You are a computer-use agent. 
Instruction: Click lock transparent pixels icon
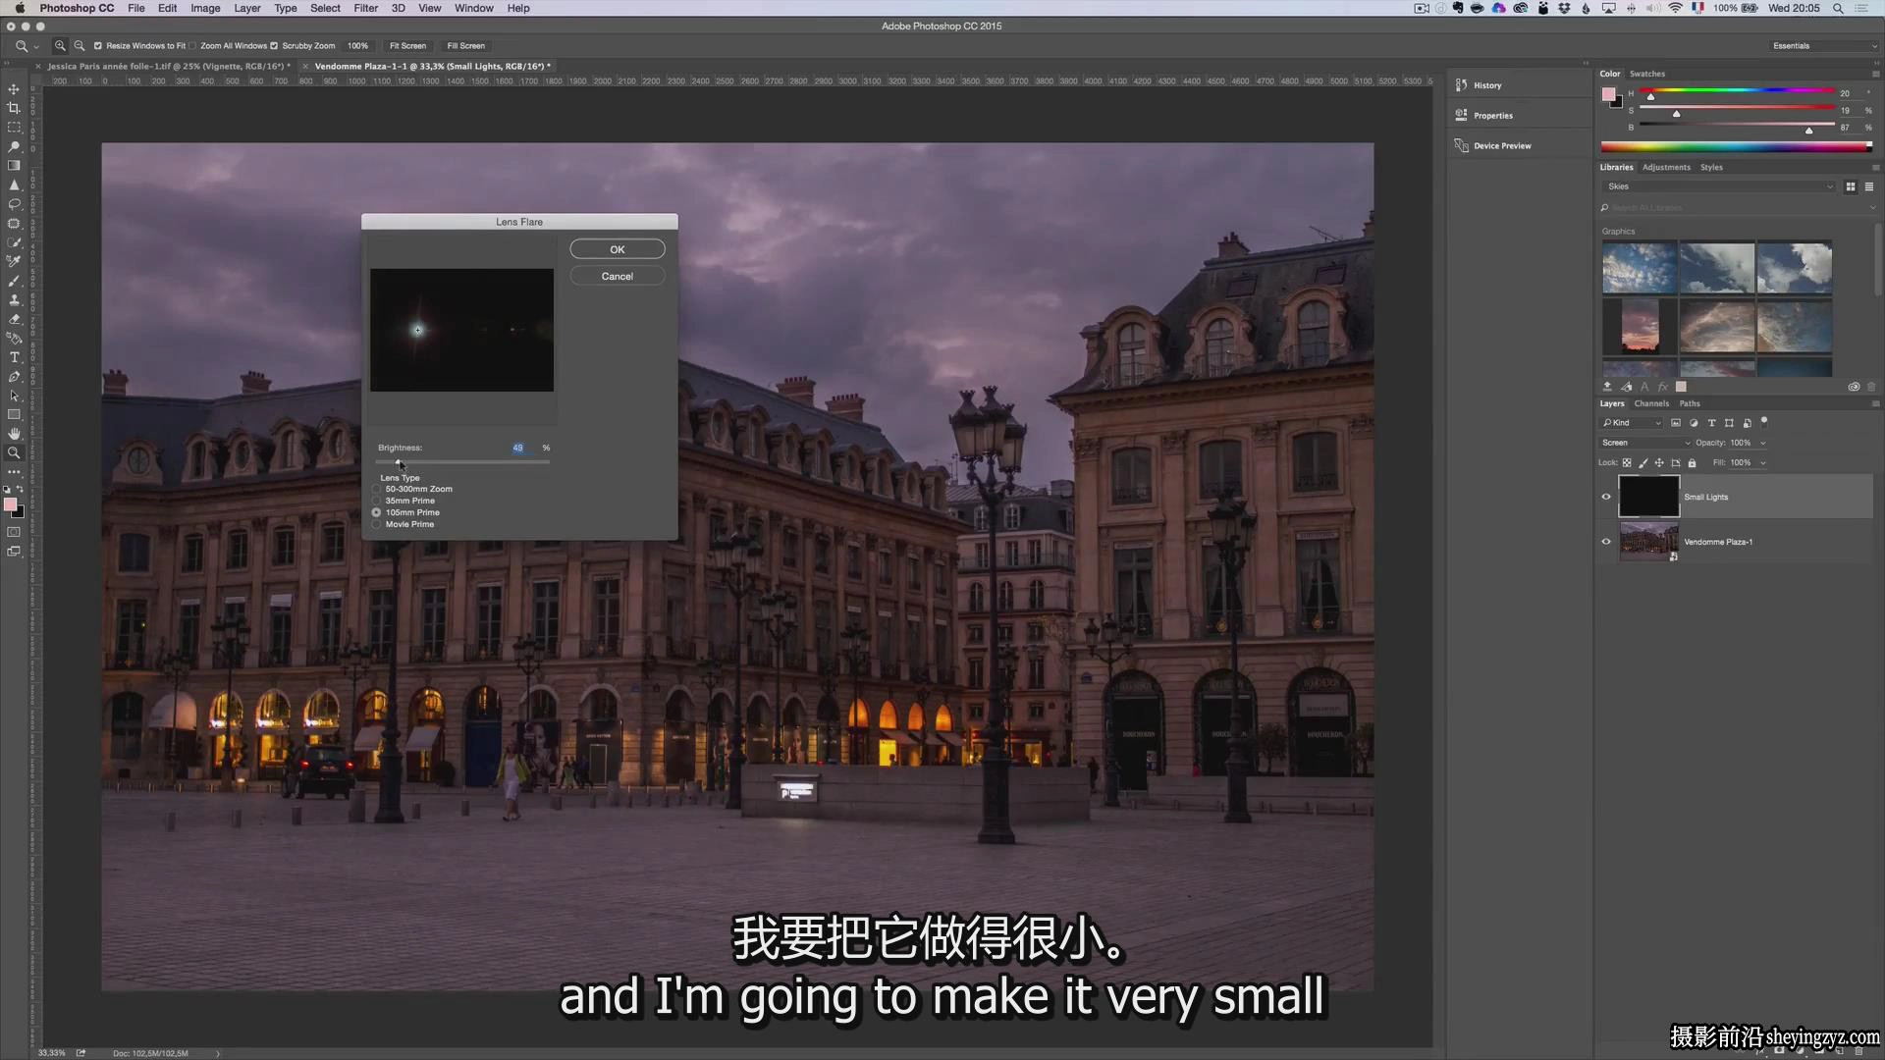[1627, 463]
